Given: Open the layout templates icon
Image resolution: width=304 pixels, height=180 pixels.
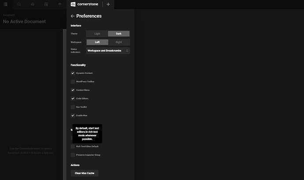Looking at the screenshot, I should point(46,4).
